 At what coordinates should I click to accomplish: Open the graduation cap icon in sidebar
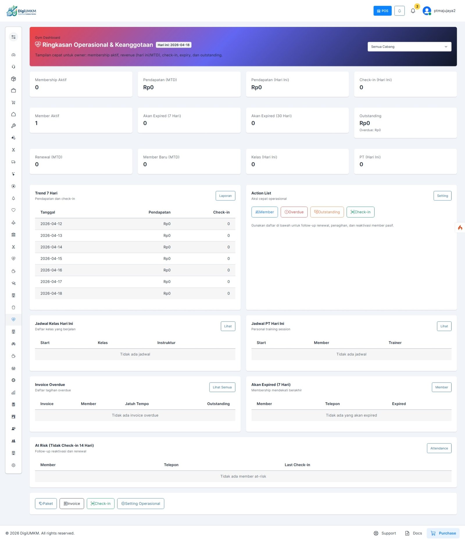click(13, 283)
